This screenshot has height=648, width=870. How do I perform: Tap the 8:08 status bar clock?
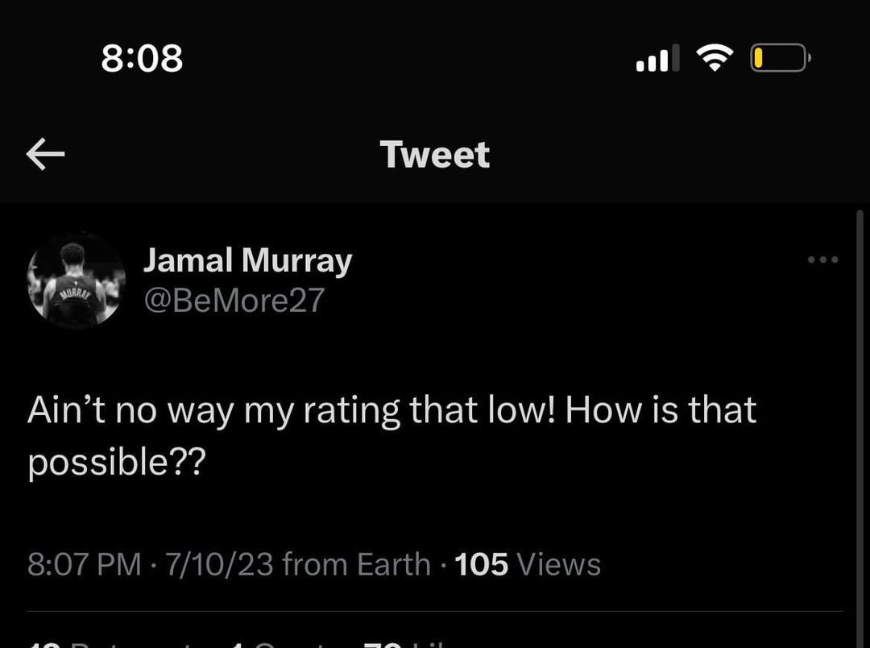143,58
